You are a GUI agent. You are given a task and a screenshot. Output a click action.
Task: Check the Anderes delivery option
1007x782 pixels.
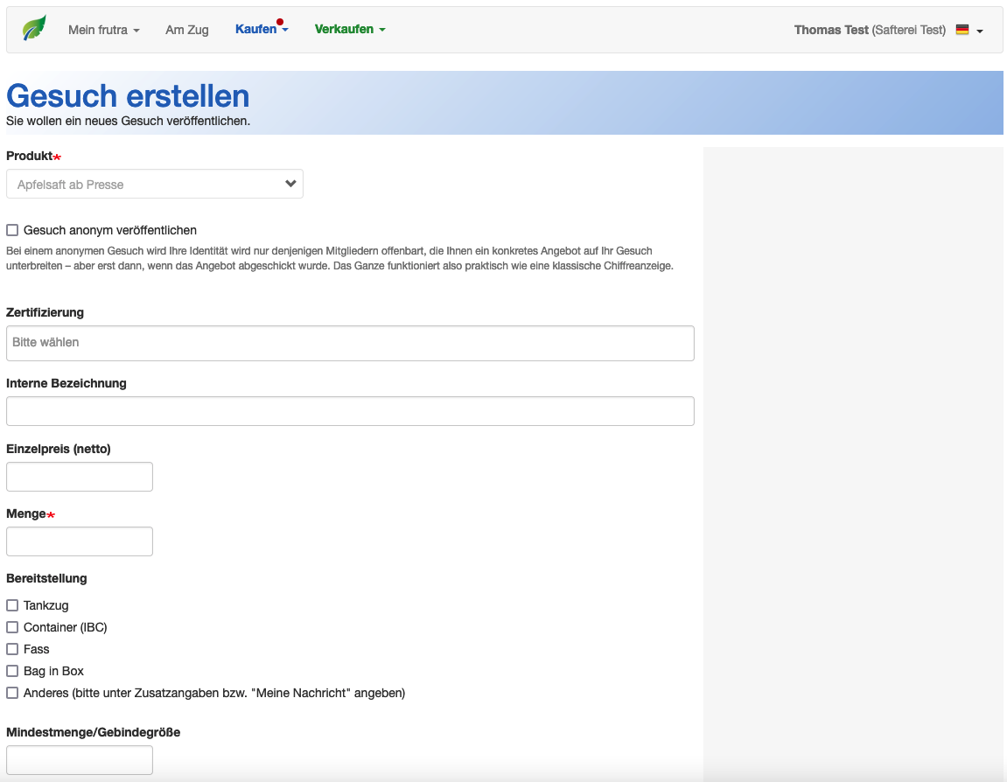(x=12, y=693)
